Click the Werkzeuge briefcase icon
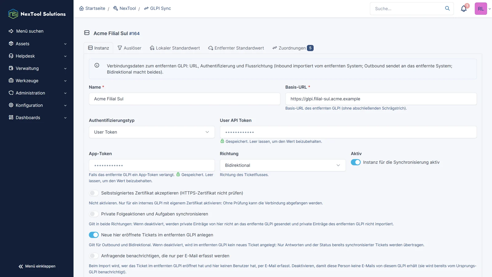 [11, 80]
